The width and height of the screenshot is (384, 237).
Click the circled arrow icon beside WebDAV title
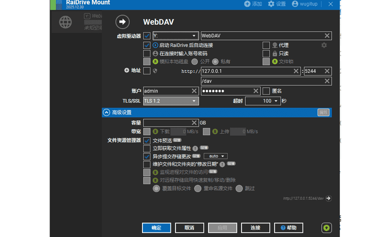(122, 22)
